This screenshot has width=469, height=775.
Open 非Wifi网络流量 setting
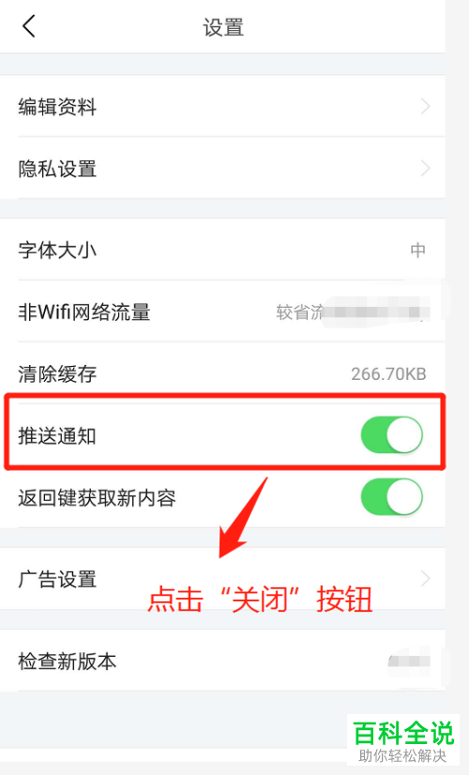click(222, 312)
